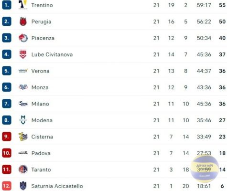Click the Monza team logo
Viewport: 227px width, 191px height.
[23, 87]
